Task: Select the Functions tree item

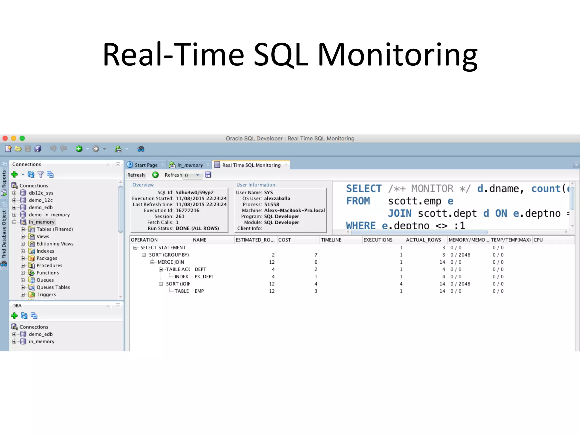Action: pos(48,273)
